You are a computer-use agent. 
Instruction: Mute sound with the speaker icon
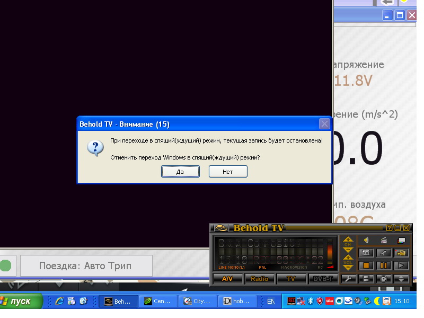366,240
